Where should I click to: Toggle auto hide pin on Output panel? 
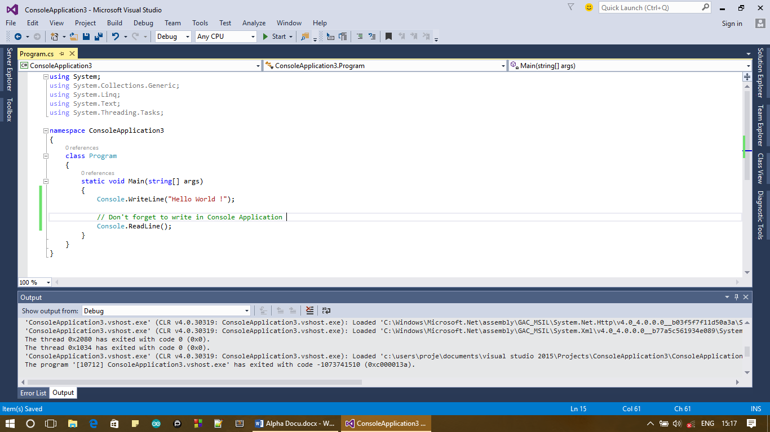pyautogui.click(x=736, y=297)
